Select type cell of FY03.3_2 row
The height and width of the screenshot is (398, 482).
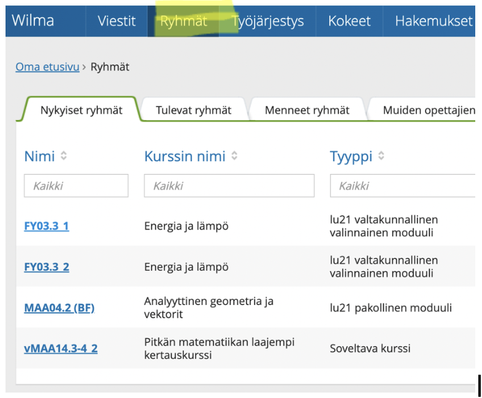click(384, 267)
